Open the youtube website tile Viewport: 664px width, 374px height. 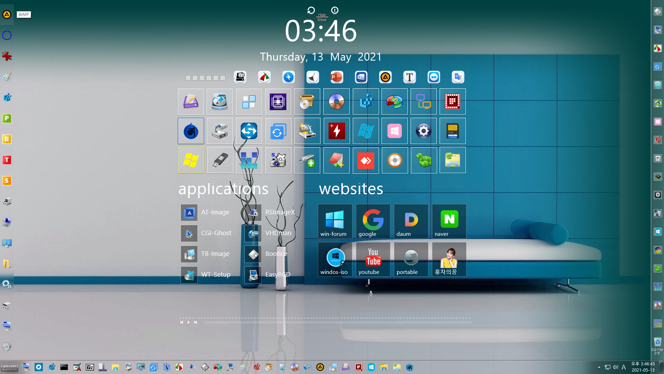tap(373, 259)
